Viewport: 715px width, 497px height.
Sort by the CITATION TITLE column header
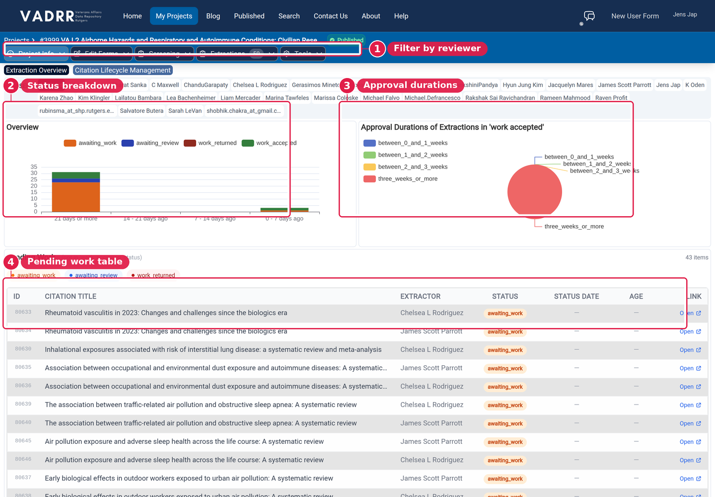tap(71, 297)
